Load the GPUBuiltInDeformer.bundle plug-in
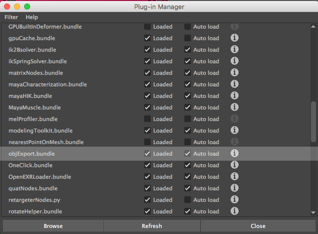This screenshot has height=234, width=318. pos(147,27)
